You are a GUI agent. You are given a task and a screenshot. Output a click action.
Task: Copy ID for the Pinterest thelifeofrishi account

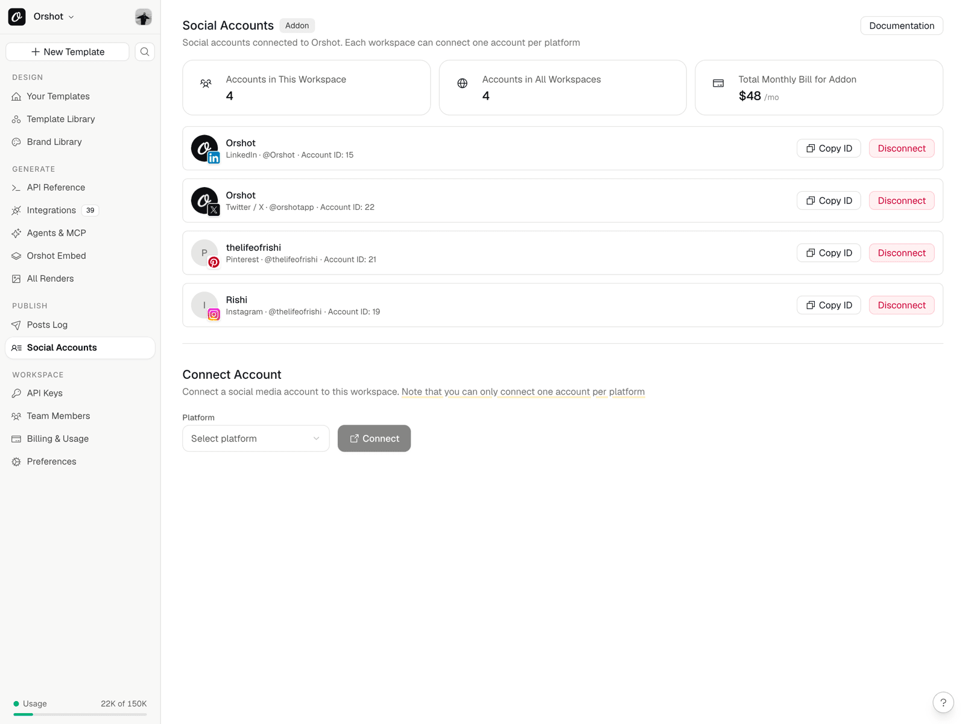(x=829, y=253)
